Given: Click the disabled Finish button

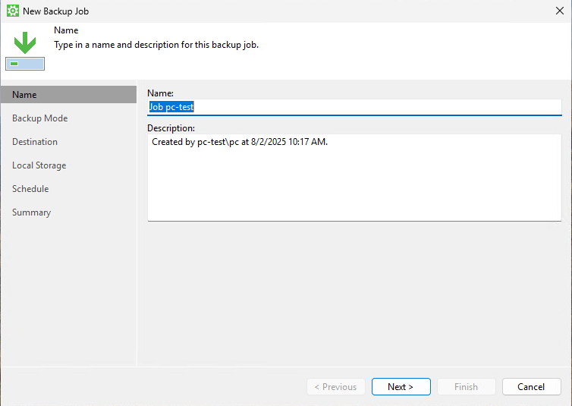Looking at the screenshot, I should (x=467, y=387).
